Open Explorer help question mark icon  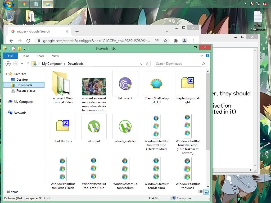207,56
